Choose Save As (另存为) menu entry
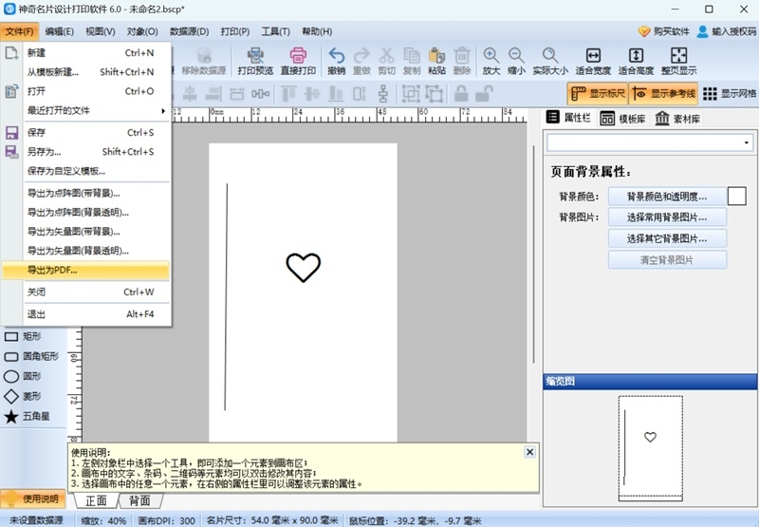 [97, 152]
